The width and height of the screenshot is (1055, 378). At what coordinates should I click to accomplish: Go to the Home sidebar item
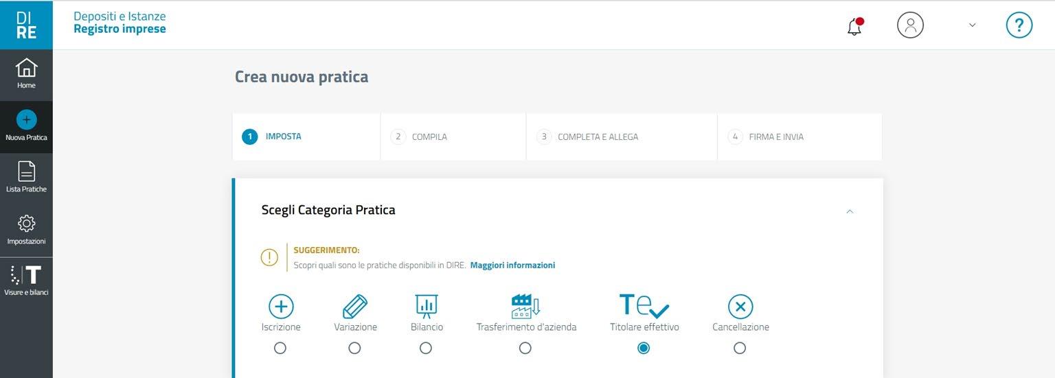(26, 74)
